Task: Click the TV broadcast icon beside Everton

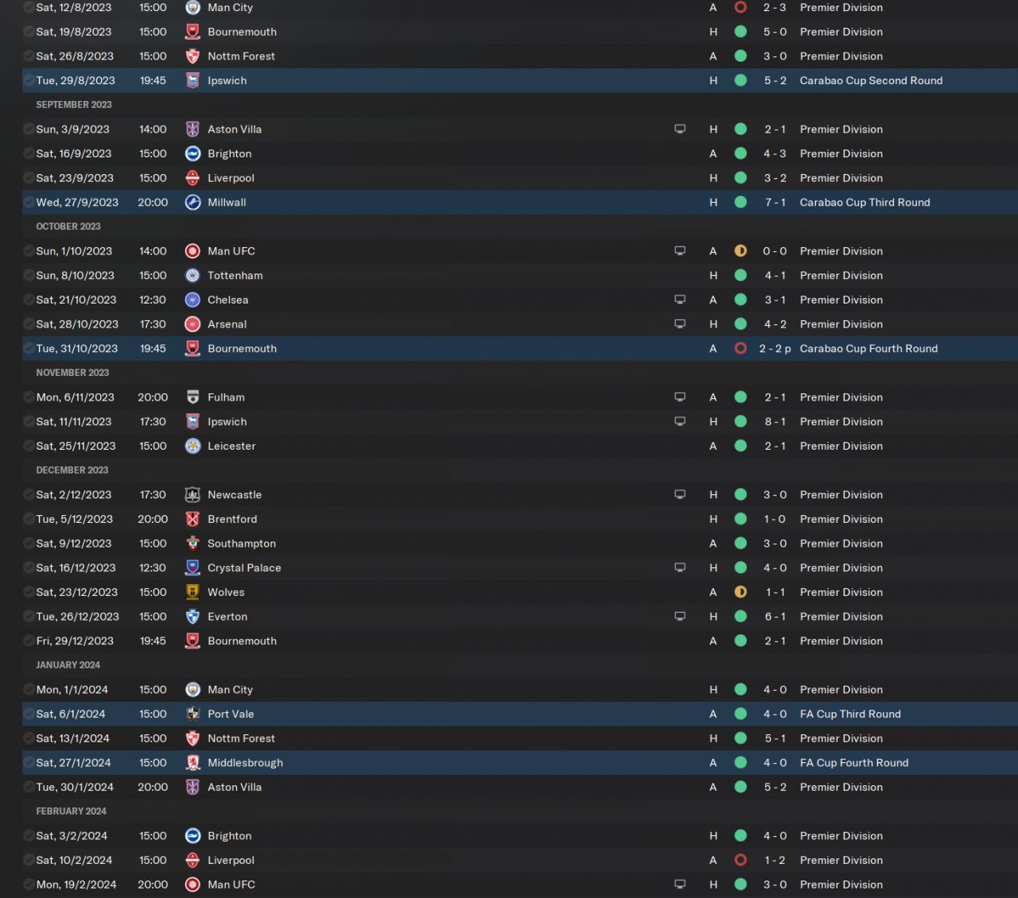Action: 680,617
